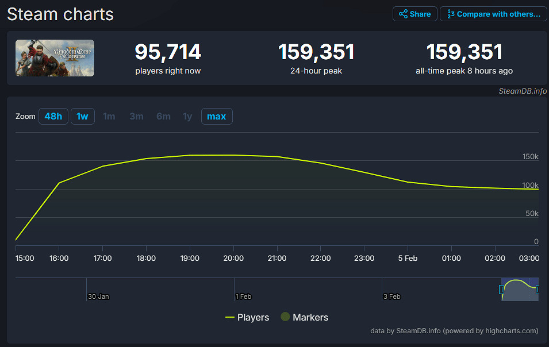
Task: Click the Share icon button
Action: point(414,14)
